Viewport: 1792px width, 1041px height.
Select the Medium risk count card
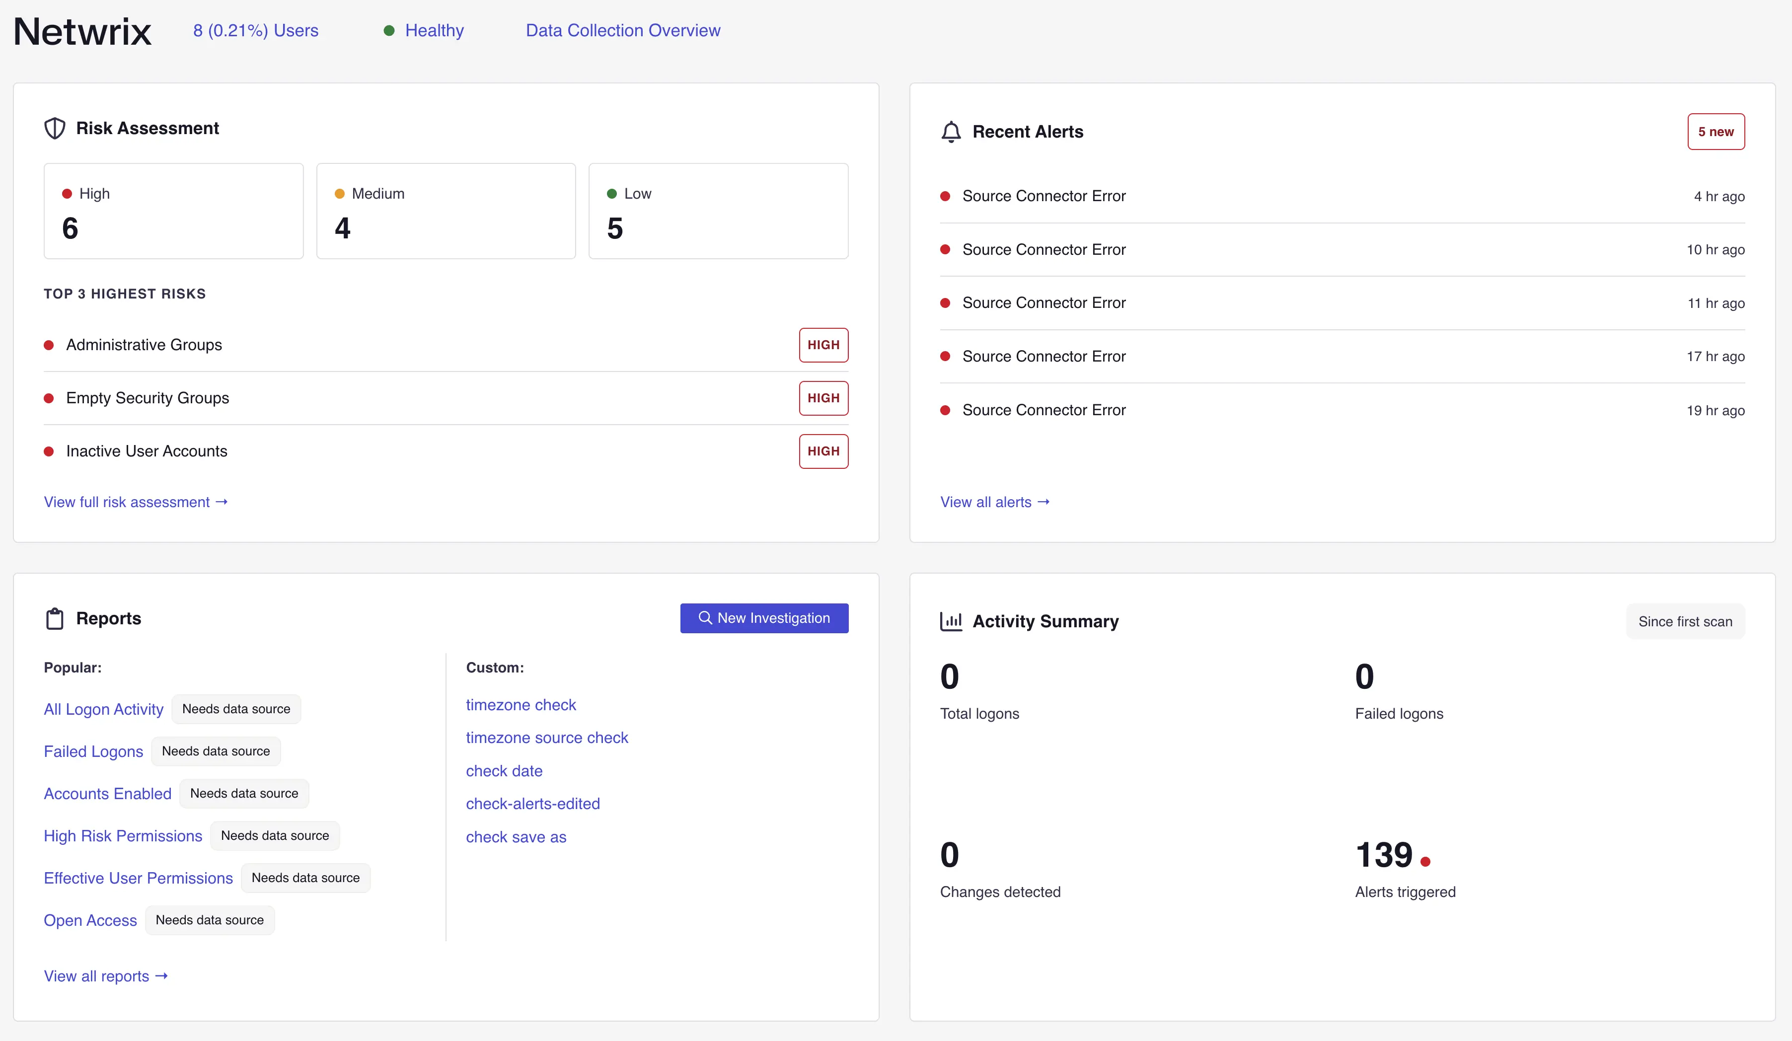446,211
